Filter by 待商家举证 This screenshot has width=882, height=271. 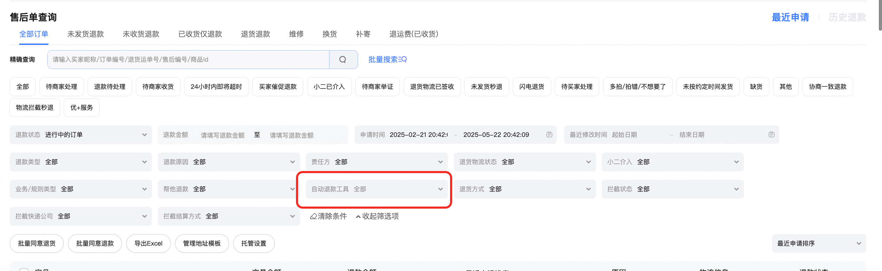[378, 87]
